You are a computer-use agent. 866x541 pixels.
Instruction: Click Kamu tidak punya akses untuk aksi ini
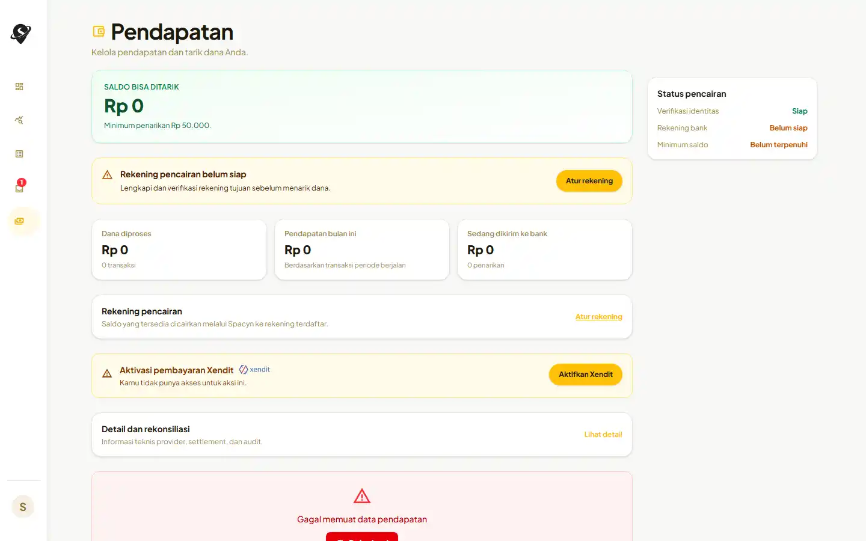(x=183, y=383)
